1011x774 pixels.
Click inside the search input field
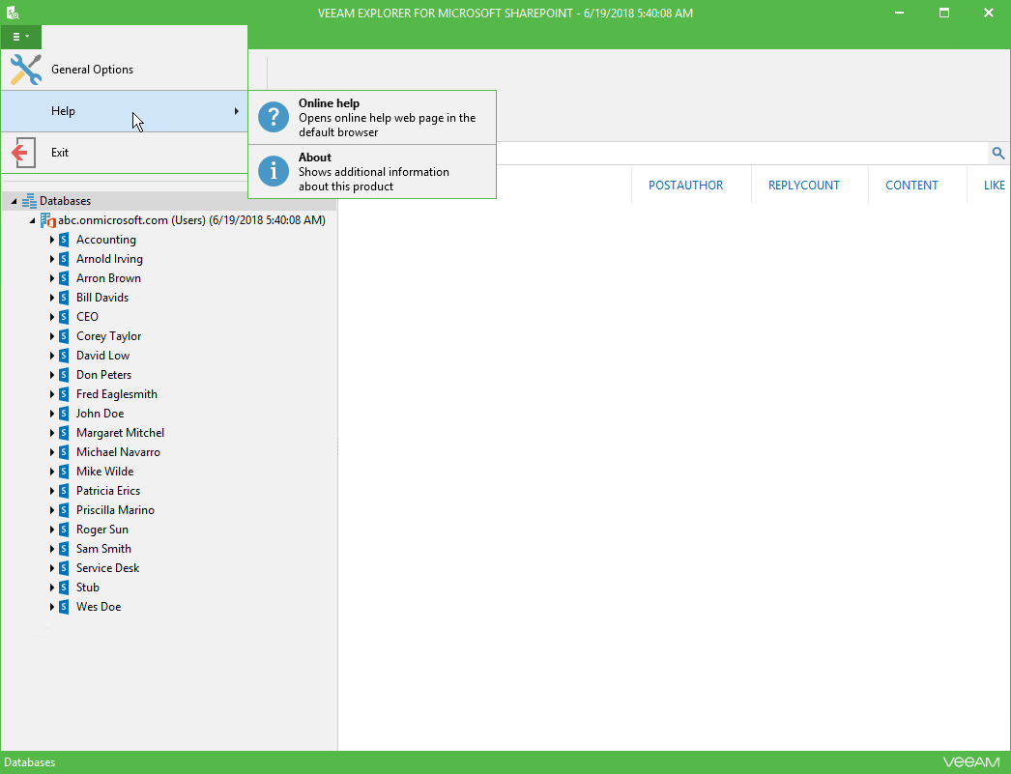(741, 153)
